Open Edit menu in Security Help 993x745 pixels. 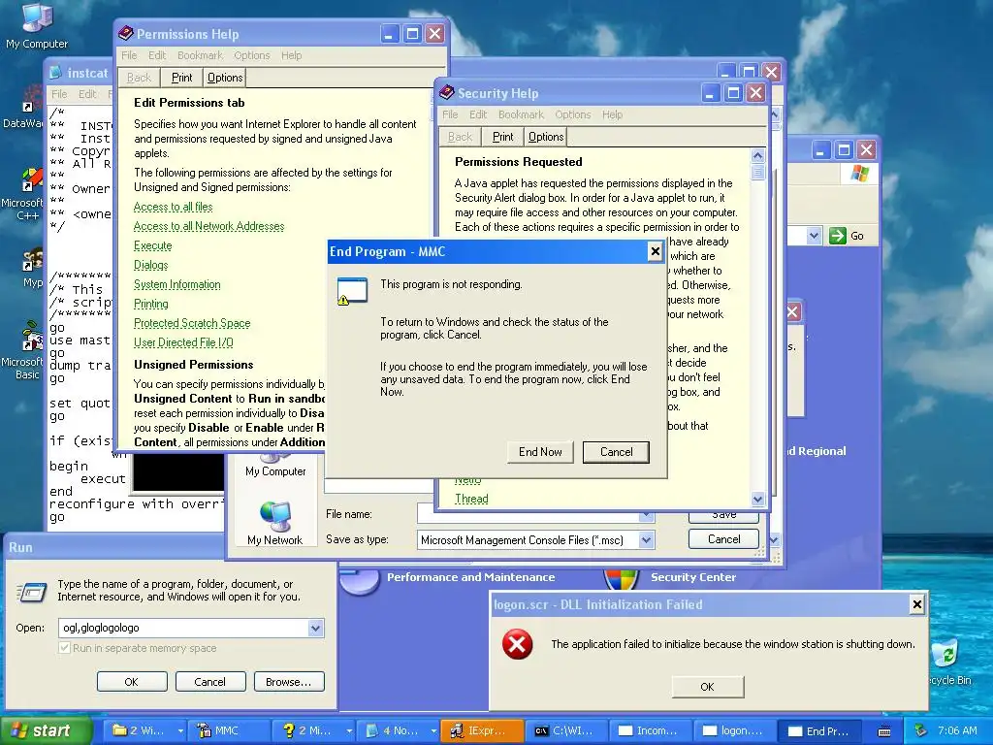click(x=478, y=114)
